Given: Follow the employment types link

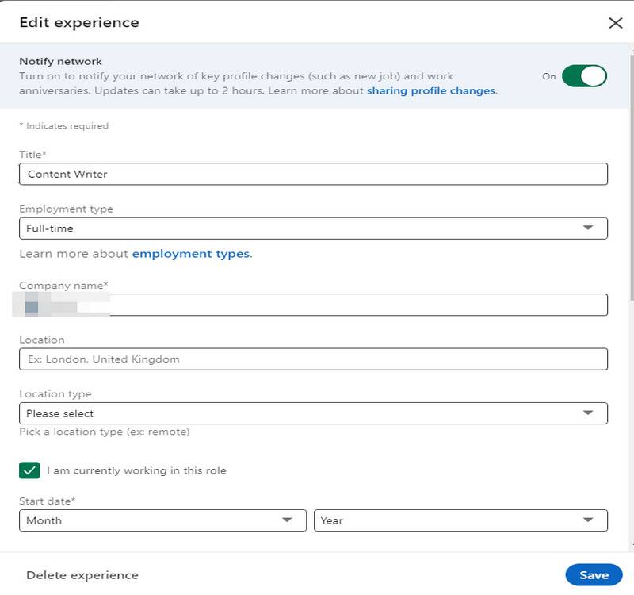Looking at the screenshot, I should [190, 254].
